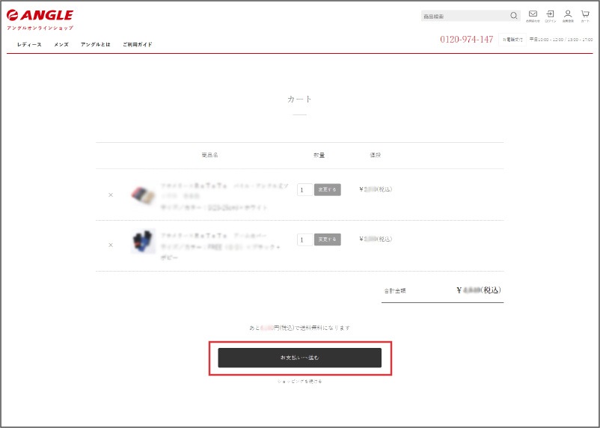Open the お問合わせ contact envelope icon
Viewport: 600px width, 428px height.
coord(533,16)
